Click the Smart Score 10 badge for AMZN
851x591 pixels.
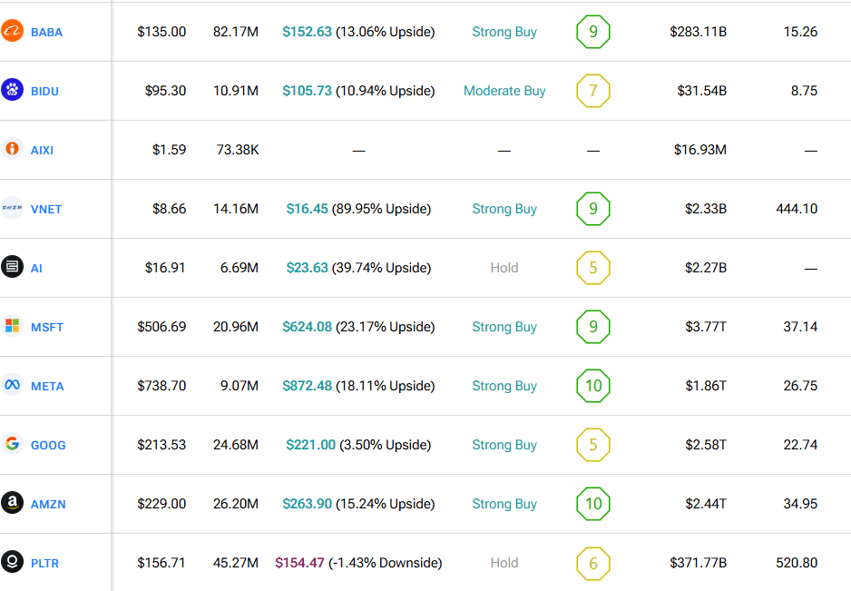click(593, 504)
